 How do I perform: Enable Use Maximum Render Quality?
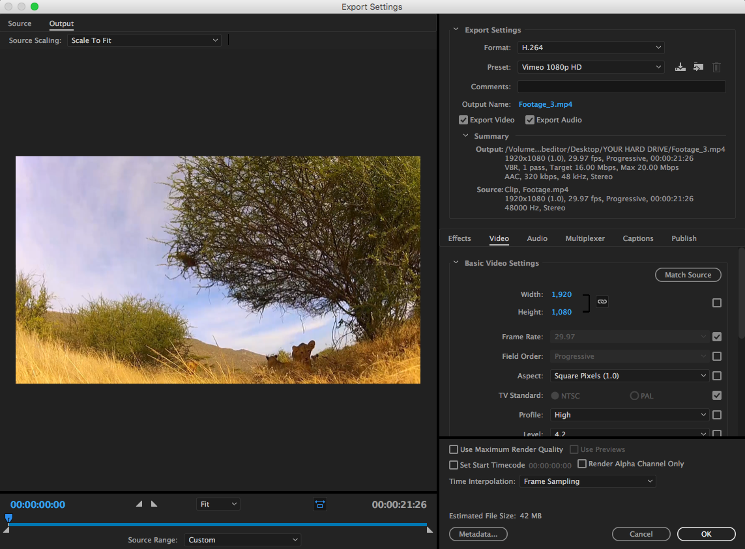(454, 449)
